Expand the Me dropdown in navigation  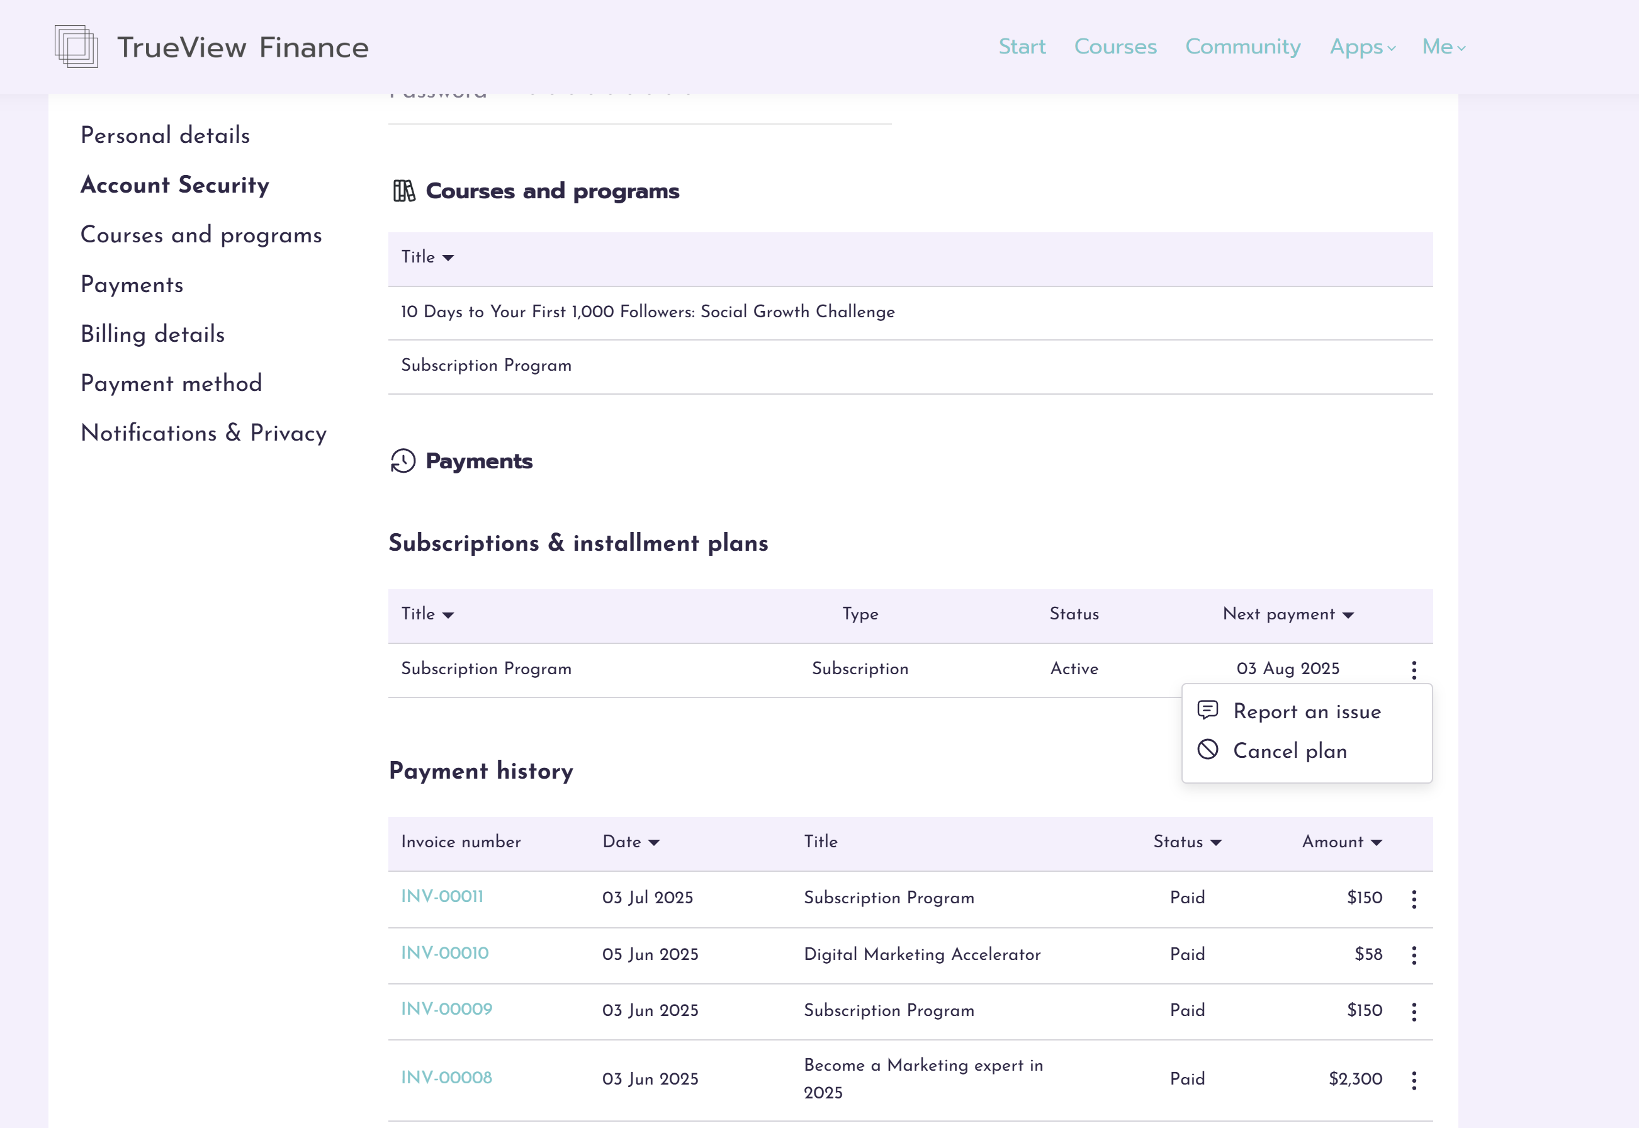pyautogui.click(x=1443, y=47)
